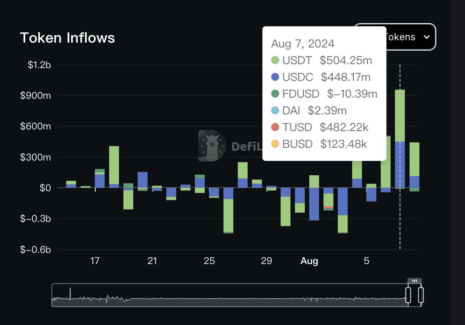
Task: Grab the left handle of the range slider
Action: [x=408, y=295]
